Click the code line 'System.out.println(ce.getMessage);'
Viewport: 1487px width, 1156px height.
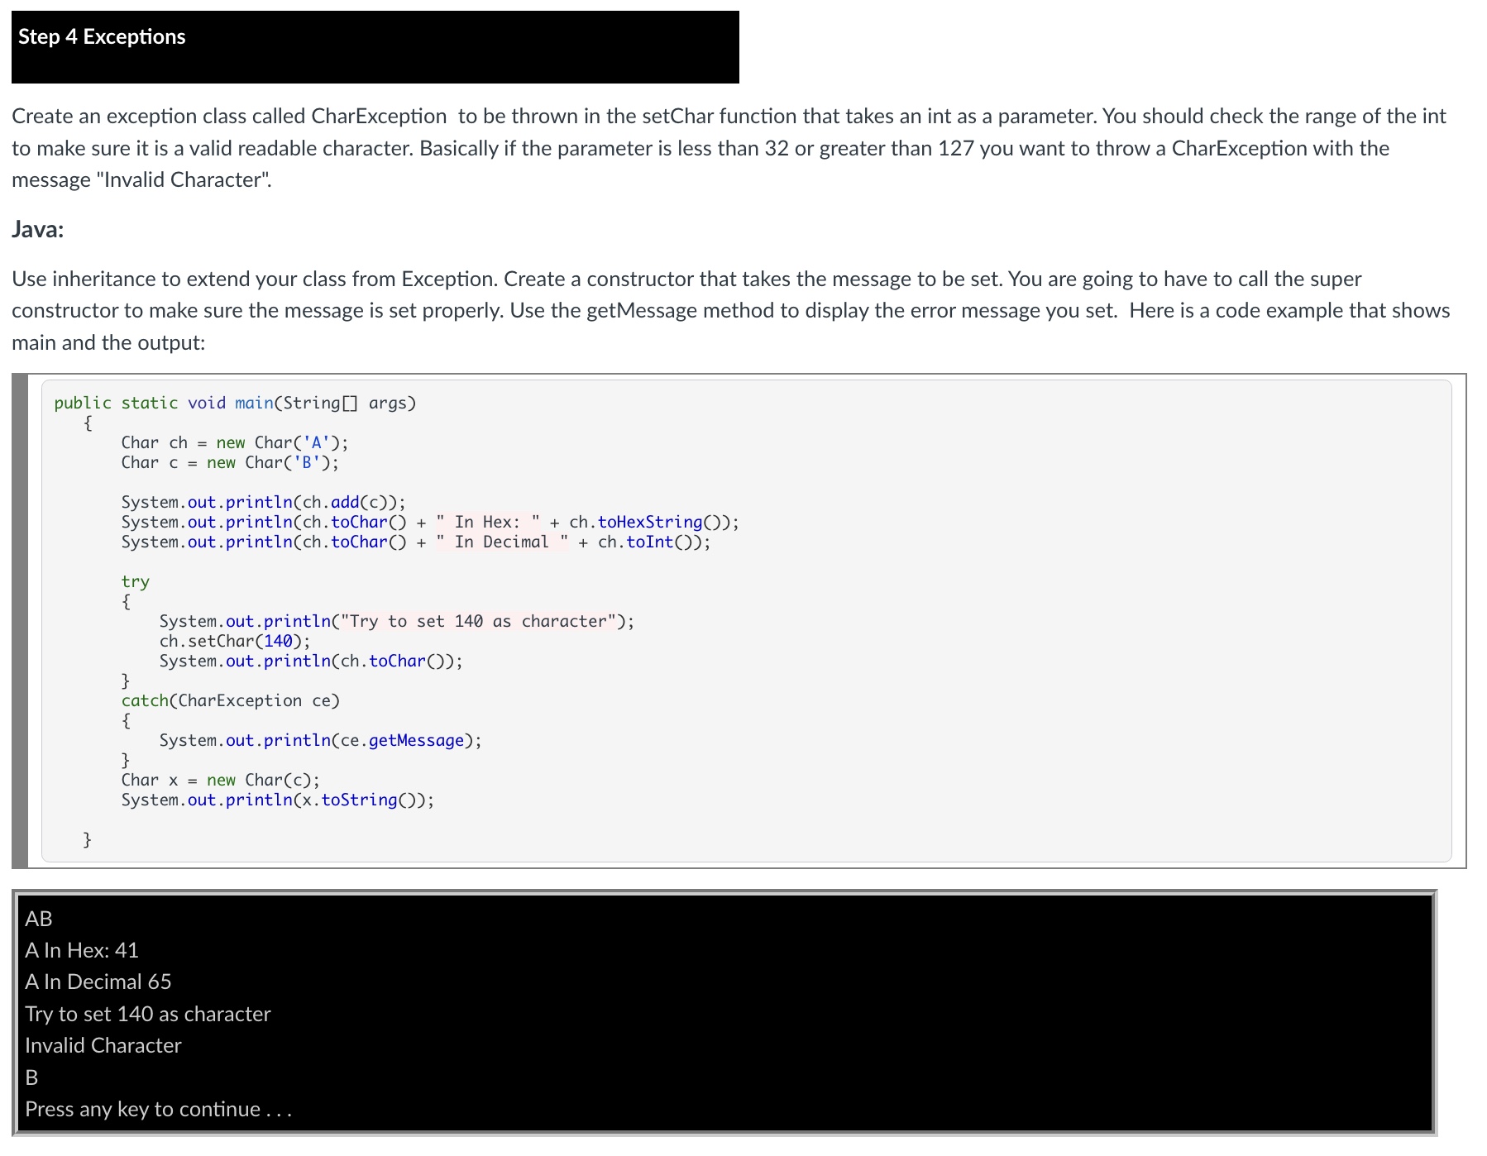click(x=320, y=740)
